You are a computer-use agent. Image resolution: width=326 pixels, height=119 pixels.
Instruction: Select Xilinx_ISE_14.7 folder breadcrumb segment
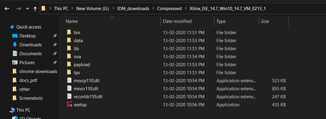tap(227, 9)
